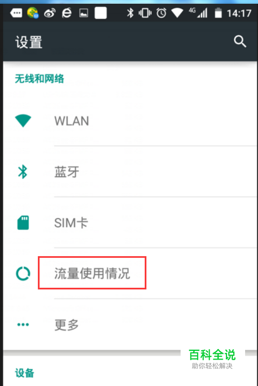The width and height of the screenshot is (258, 386).
Task: Open 蓝牙 Bluetooth settings
Action: pyautogui.click(x=130, y=172)
